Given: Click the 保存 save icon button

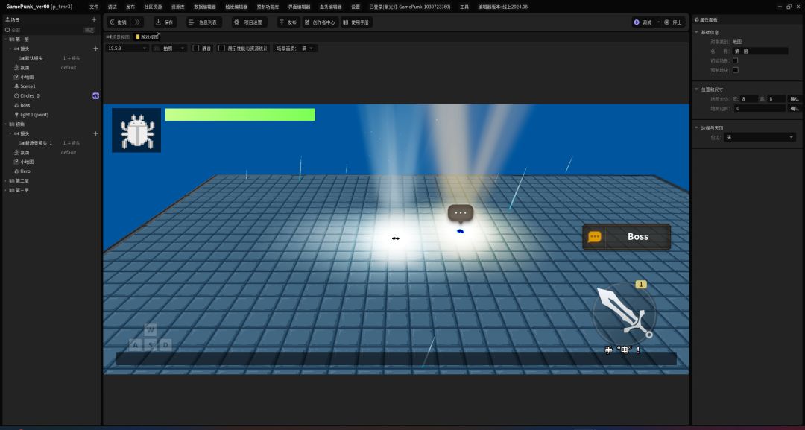Looking at the screenshot, I should [164, 22].
